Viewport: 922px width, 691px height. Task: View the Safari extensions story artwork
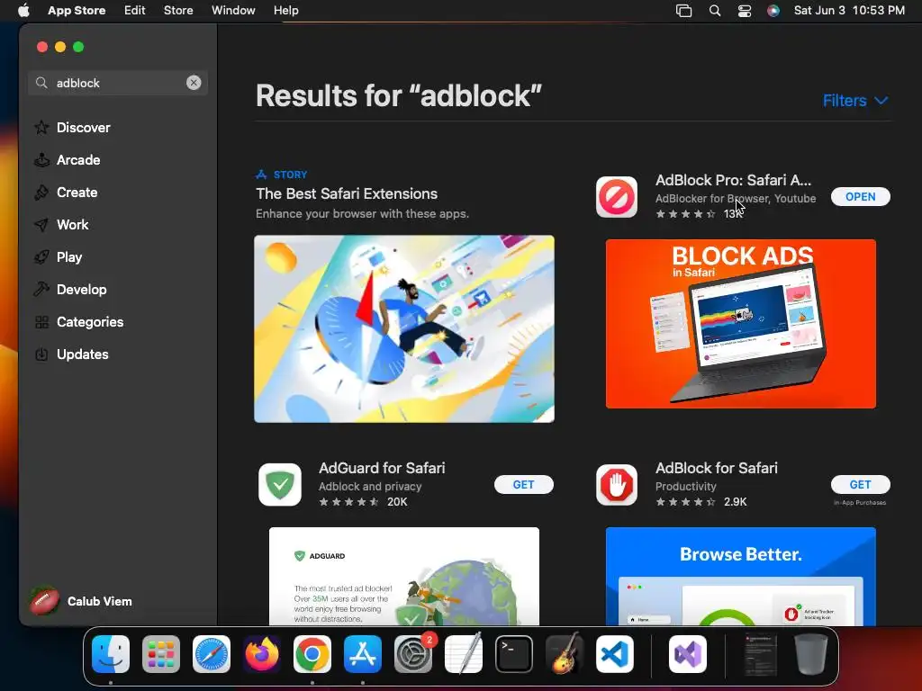click(404, 328)
